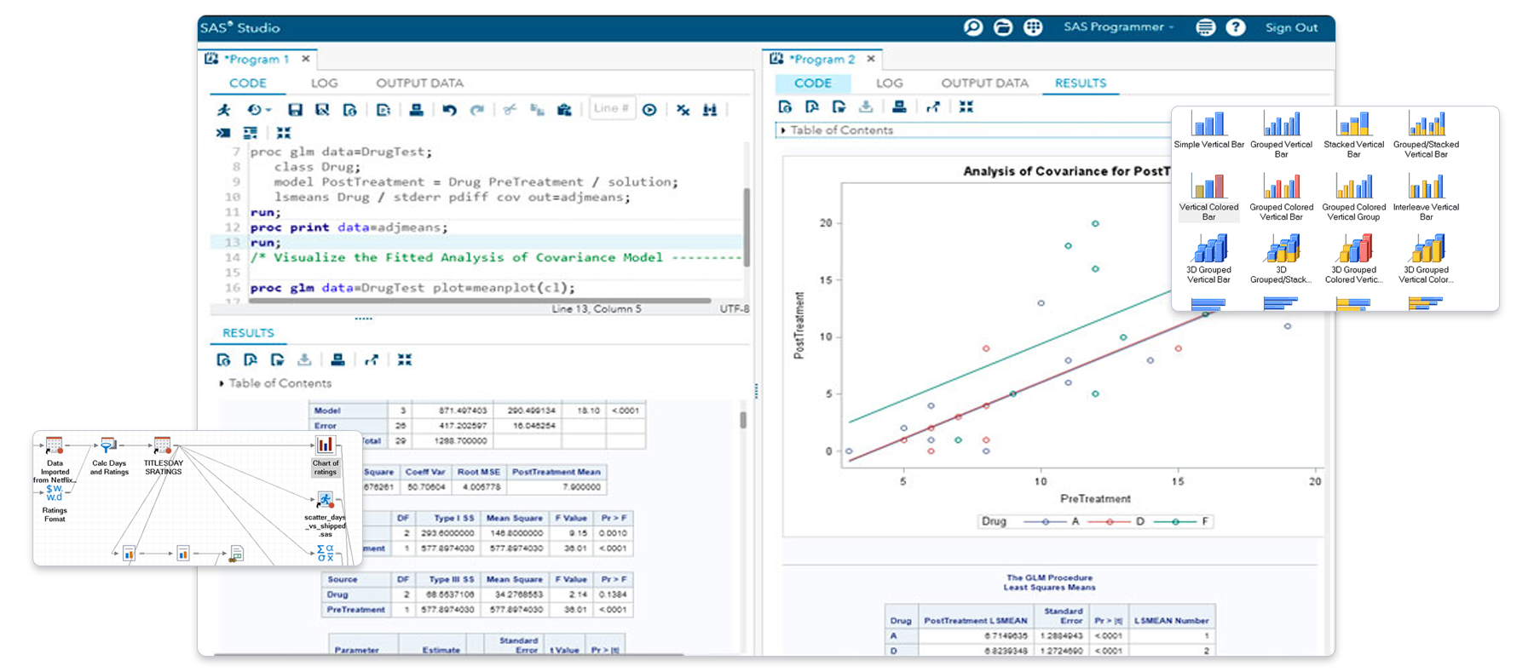Click the horizontal scrollbar in code editor
Image resolution: width=1534 pixels, height=672 pixels.
click(480, 301)
